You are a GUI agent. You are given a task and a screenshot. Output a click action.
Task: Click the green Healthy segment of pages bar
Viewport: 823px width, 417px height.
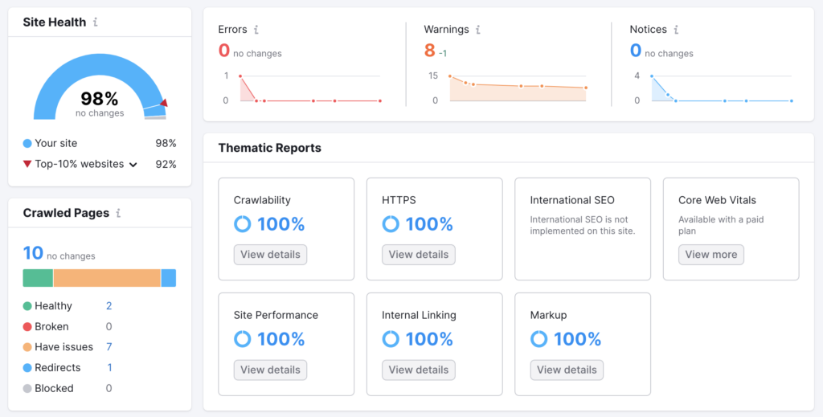38,278
